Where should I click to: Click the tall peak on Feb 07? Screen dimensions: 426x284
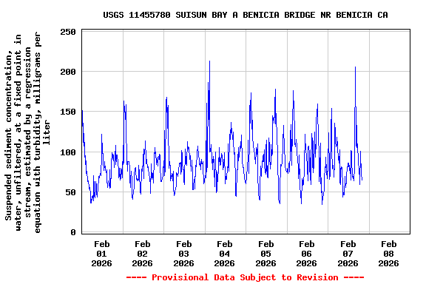[x=355, y=67]
